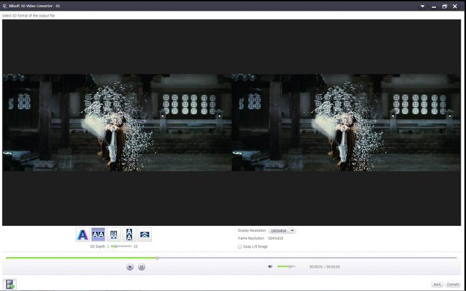Select the last 3D format icon with stacked arrows
The height and width of the screenshot is (291, 466).
[144, 234]
